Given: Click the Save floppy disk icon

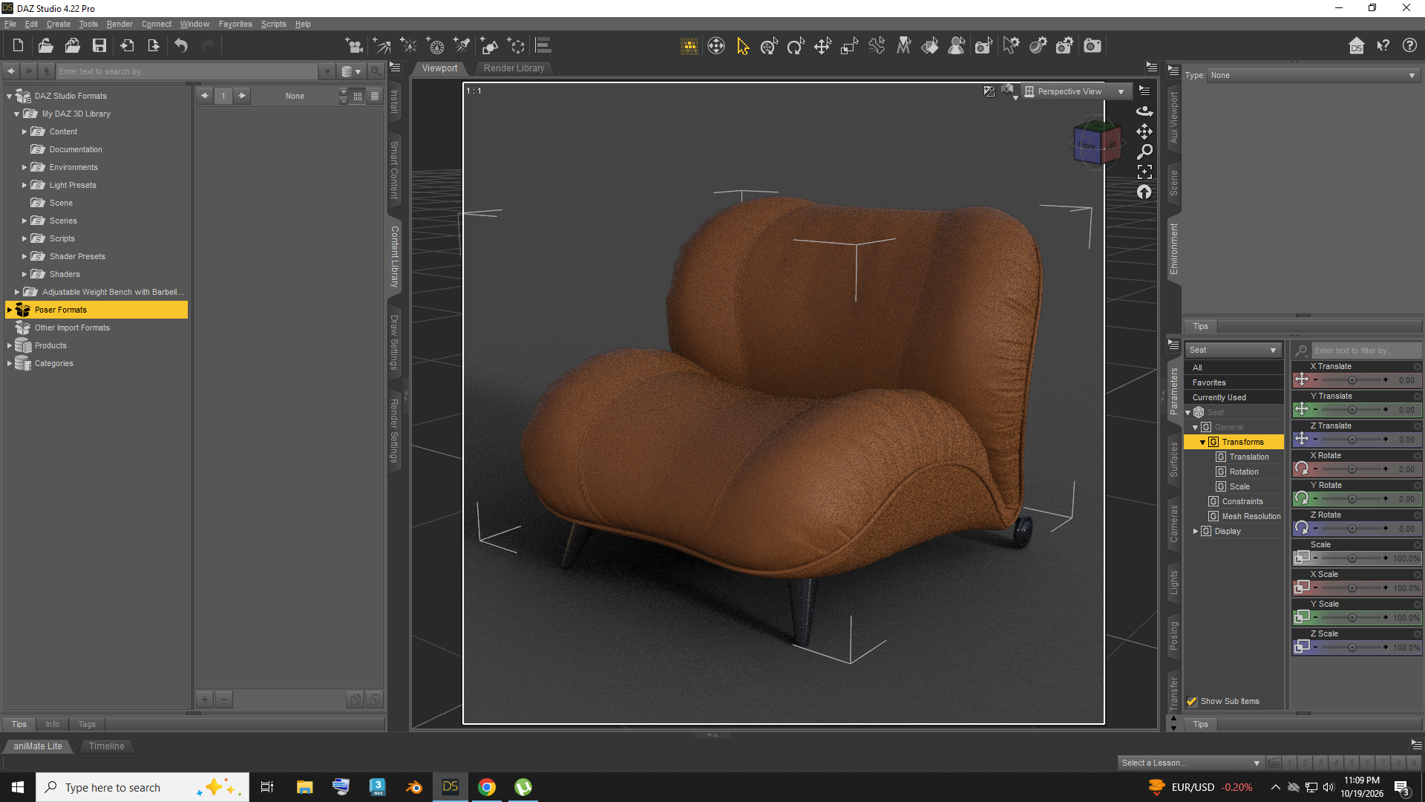Looking at the screenshot, I should pyautogui.click(x=99, y=46).
